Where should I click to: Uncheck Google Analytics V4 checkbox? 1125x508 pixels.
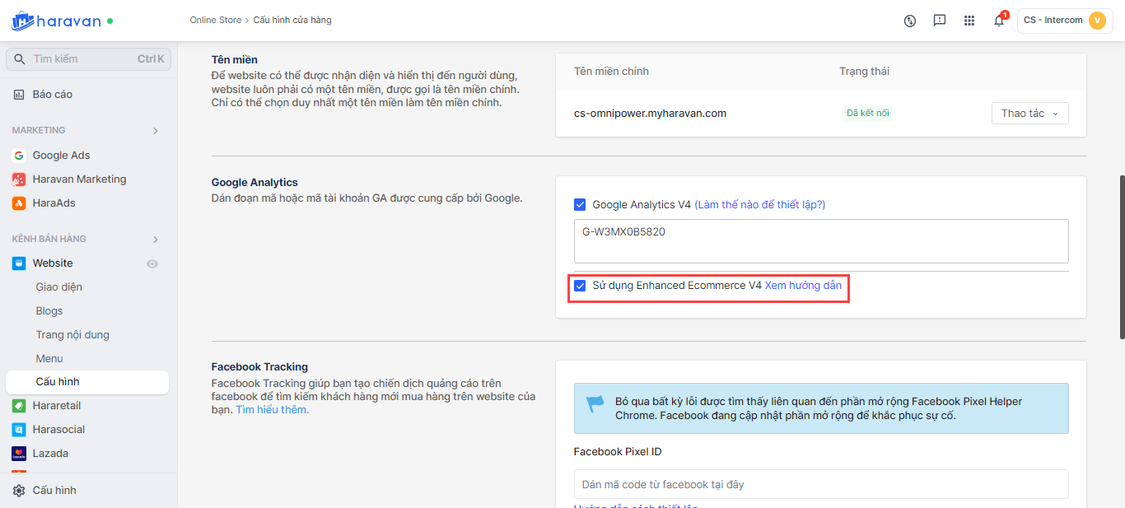[580, 204]
